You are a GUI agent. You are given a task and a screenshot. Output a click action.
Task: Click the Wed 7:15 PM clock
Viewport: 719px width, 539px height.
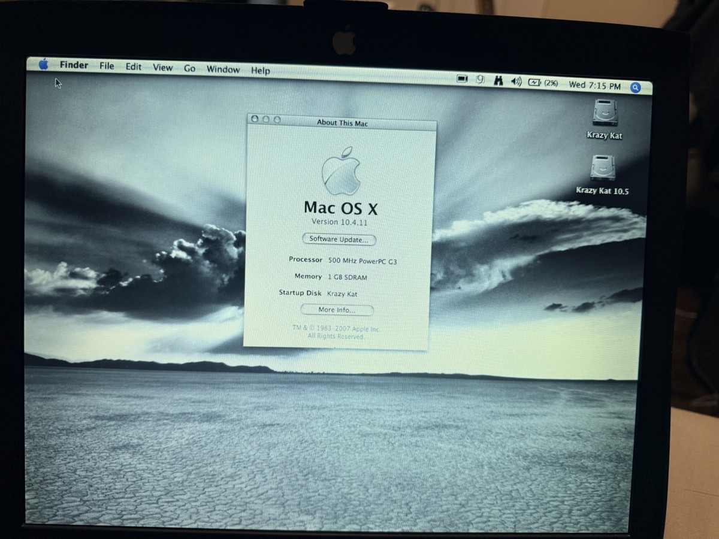594,86
